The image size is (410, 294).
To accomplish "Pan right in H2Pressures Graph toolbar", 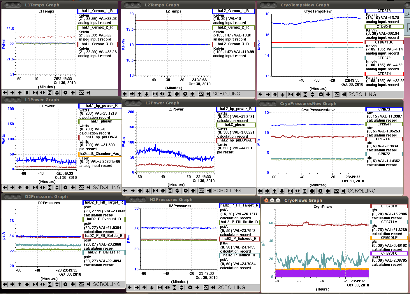I will point(137,288).
